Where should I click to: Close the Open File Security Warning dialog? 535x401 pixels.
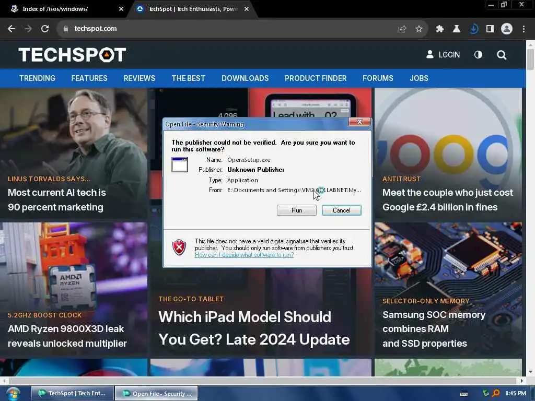click(x=359, y=122)
